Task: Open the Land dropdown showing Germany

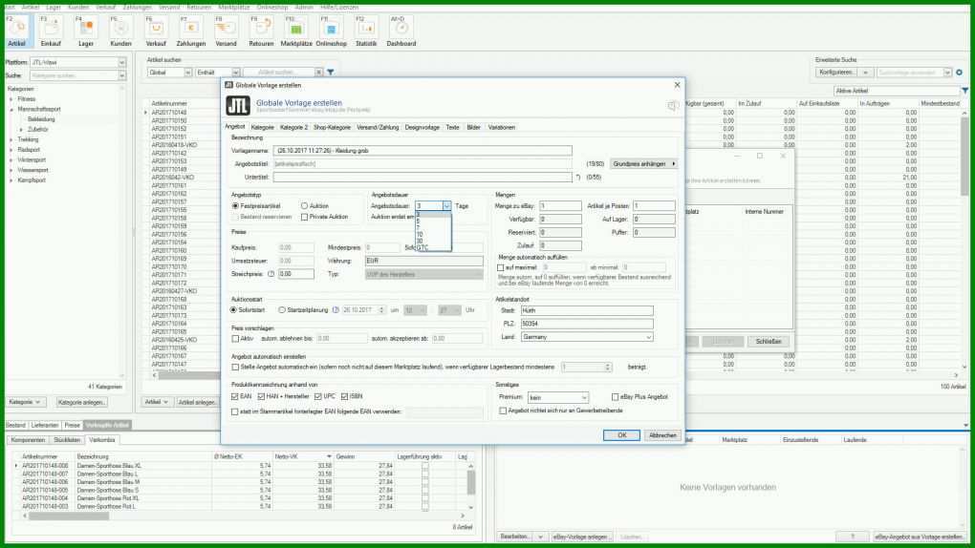Action: coord(648,337)
